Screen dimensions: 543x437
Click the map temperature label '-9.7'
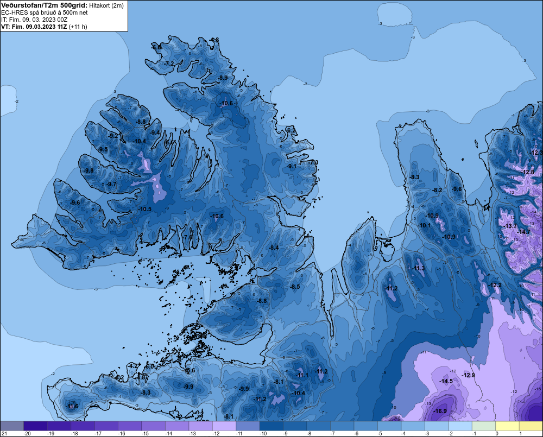pos(111,184)
